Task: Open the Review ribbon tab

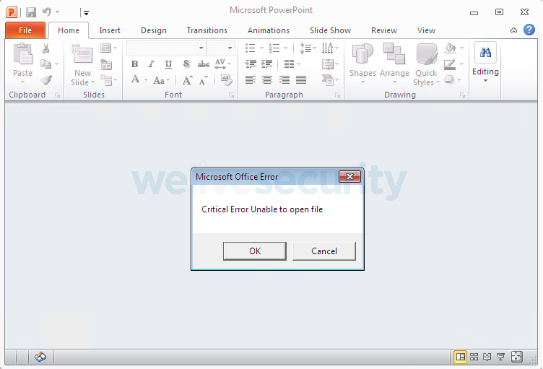Action: point(384,30)
